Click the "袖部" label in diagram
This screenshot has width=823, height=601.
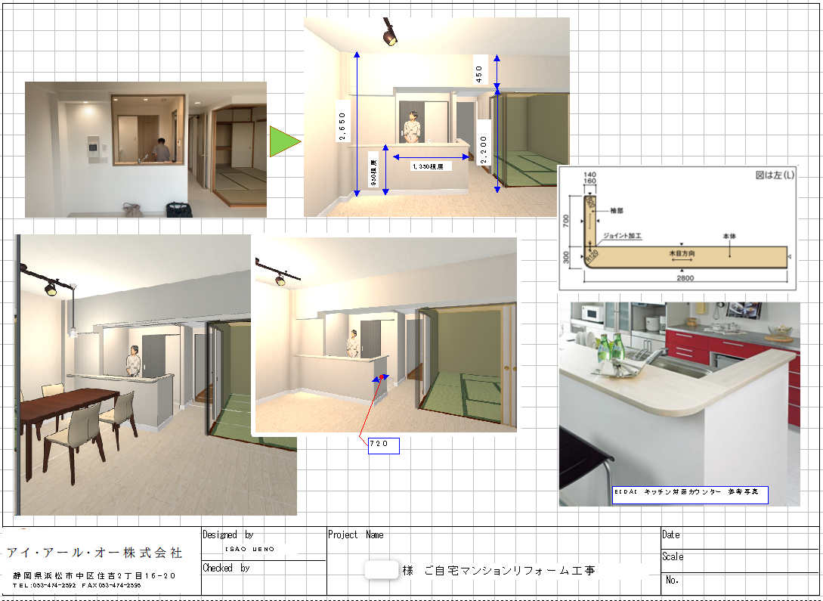click(617, 210)
